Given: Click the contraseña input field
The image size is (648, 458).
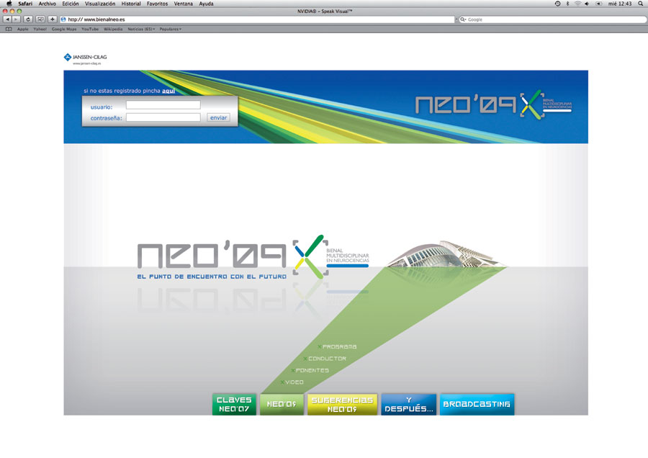Looking at the screenshot, I should [x=163, y=117].
